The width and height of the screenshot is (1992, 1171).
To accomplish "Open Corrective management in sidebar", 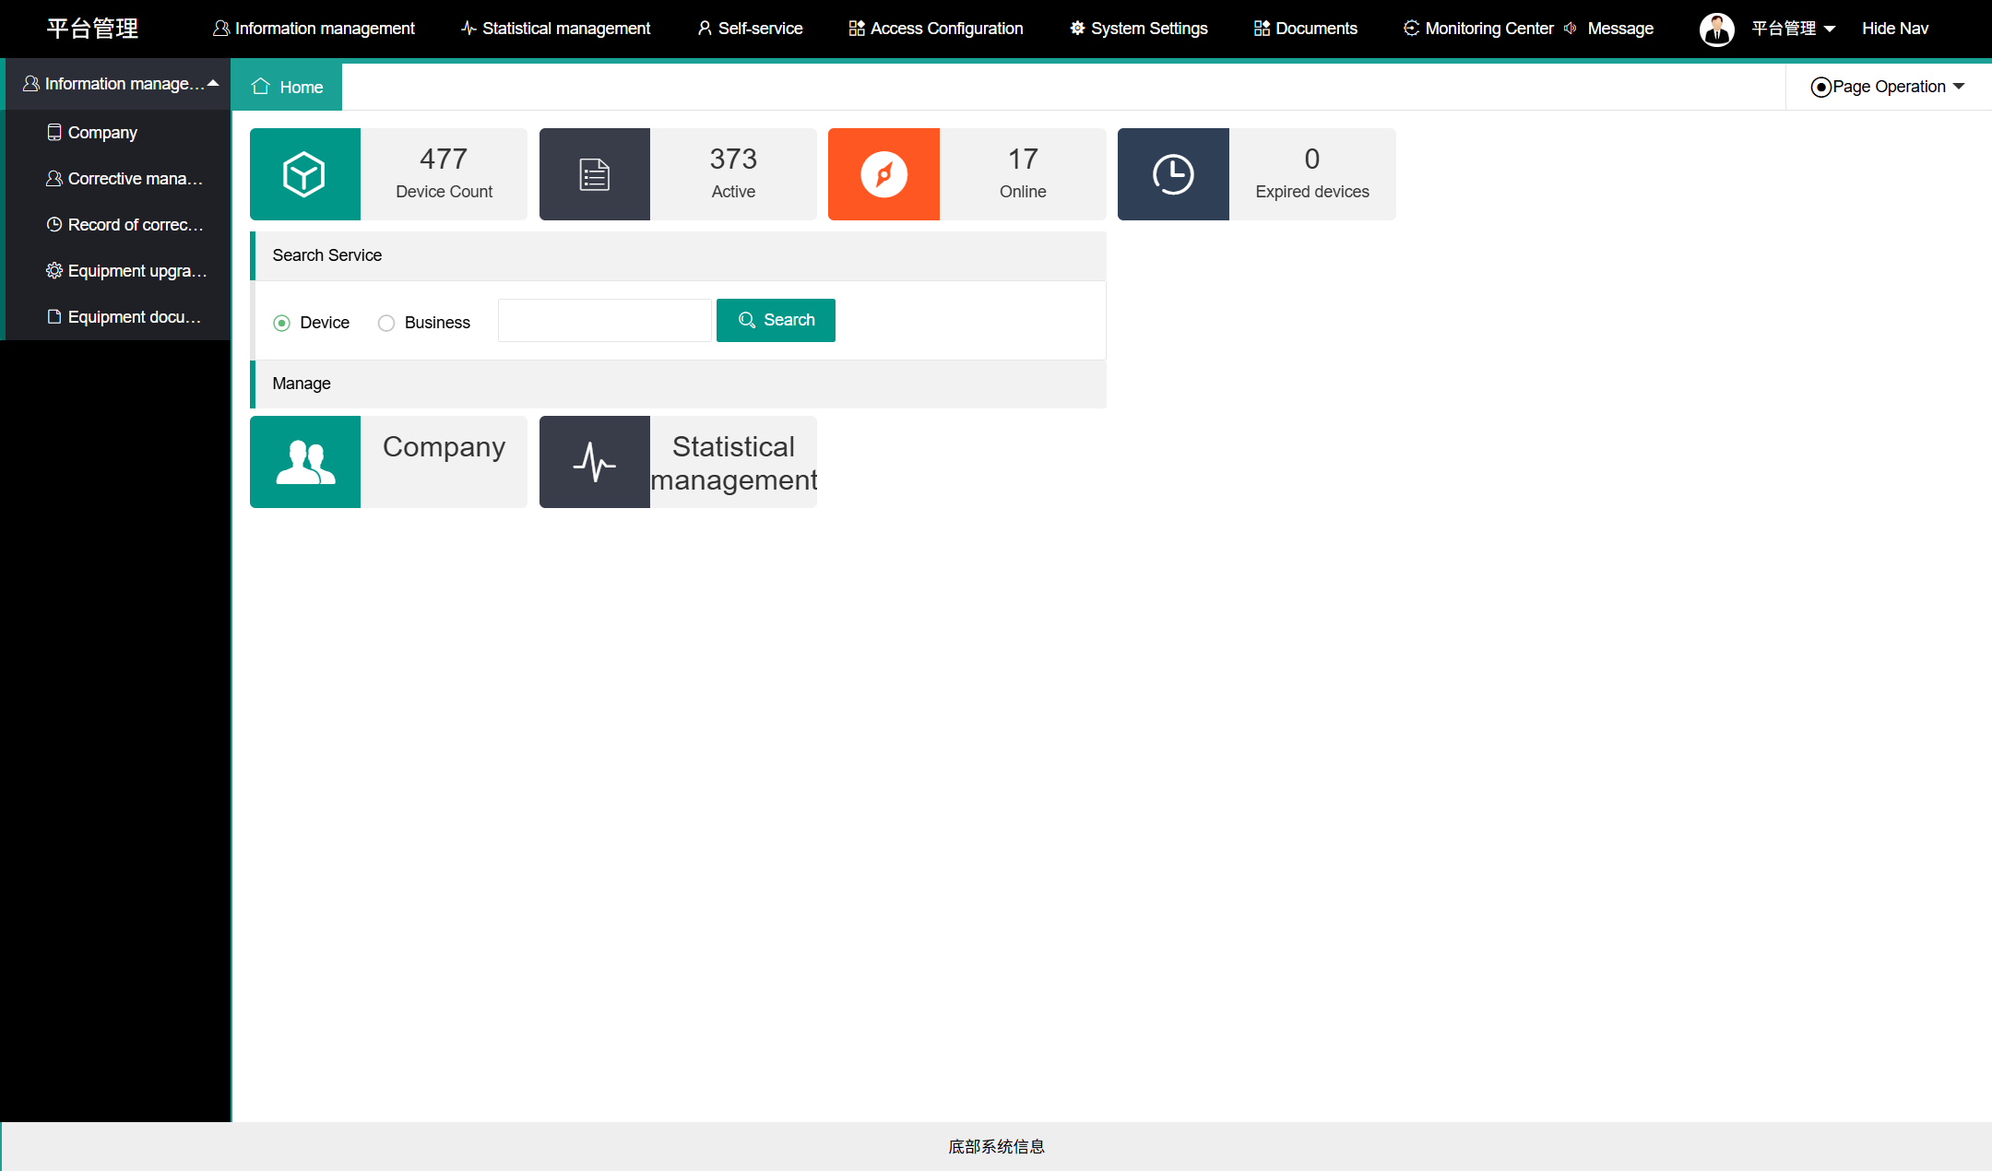I will click(117, 179).
